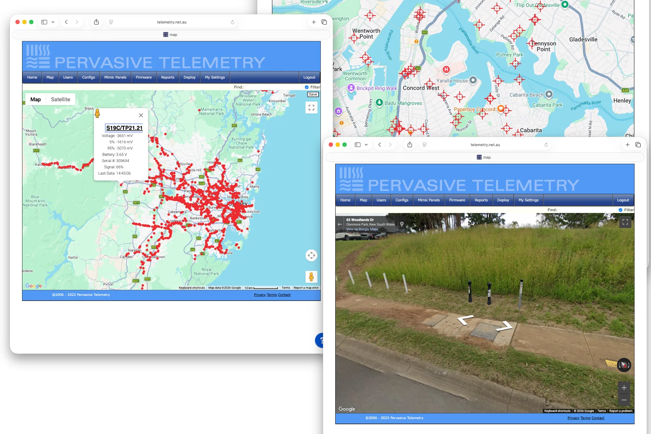Go back in the right Safari window
The width and height of the screenshot is (651, 434).
point(379,145)
